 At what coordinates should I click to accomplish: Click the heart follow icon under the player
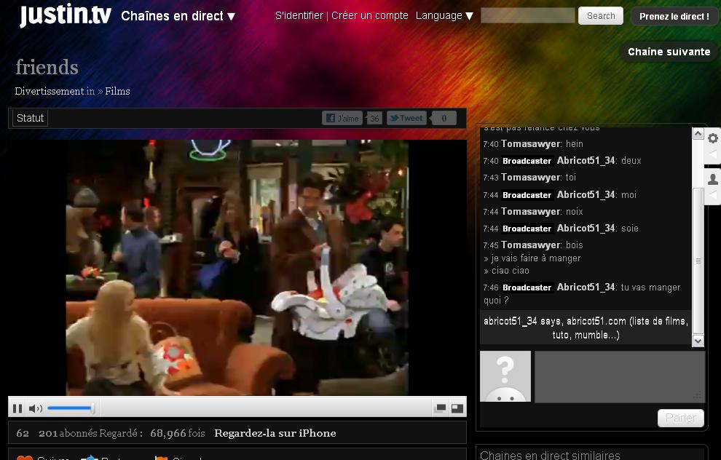[x=25, y=458]
